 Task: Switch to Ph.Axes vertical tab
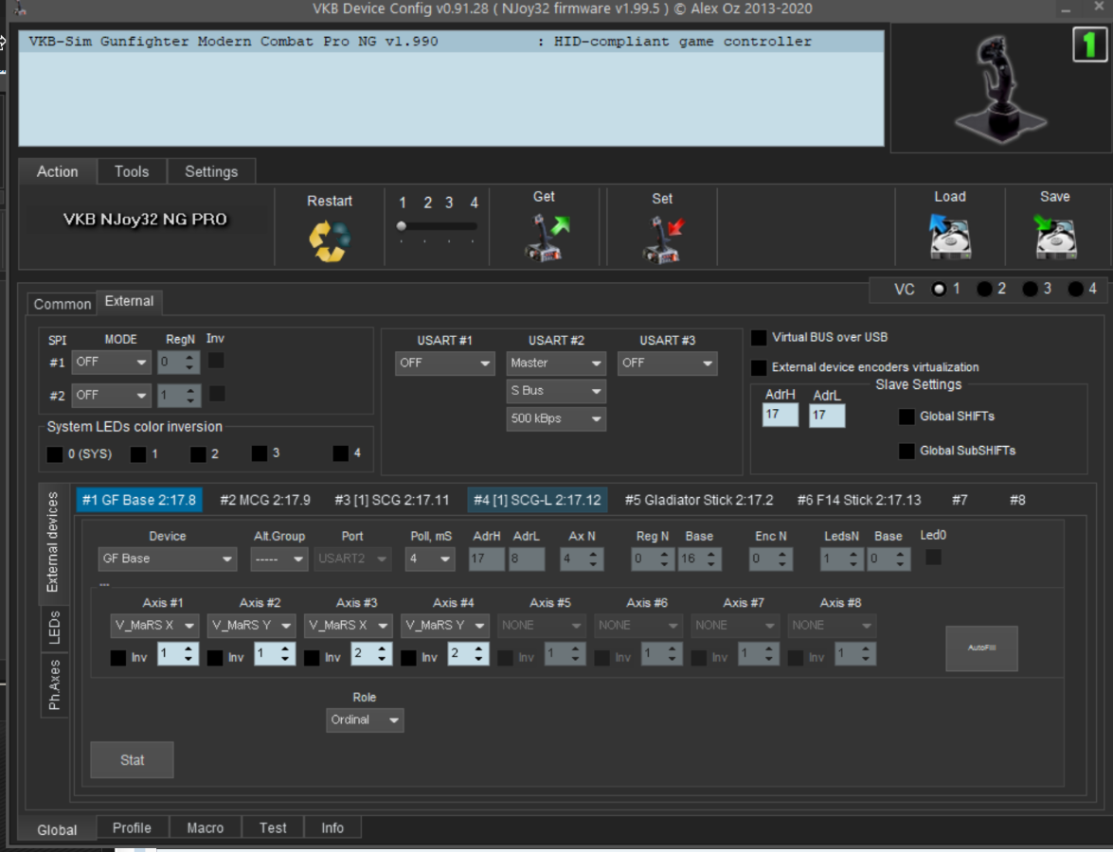[x=54, y=684]
